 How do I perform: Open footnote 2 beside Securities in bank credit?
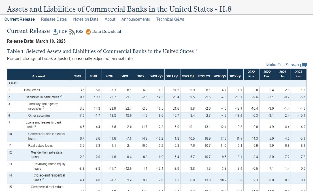pos(61,96)
